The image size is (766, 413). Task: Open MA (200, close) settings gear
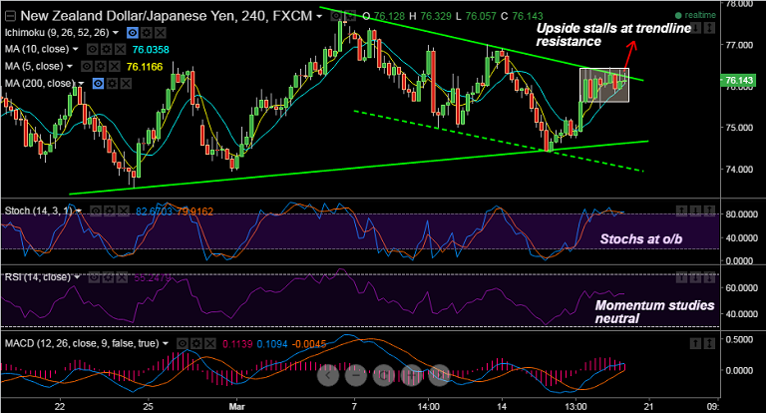coord(112,84)
